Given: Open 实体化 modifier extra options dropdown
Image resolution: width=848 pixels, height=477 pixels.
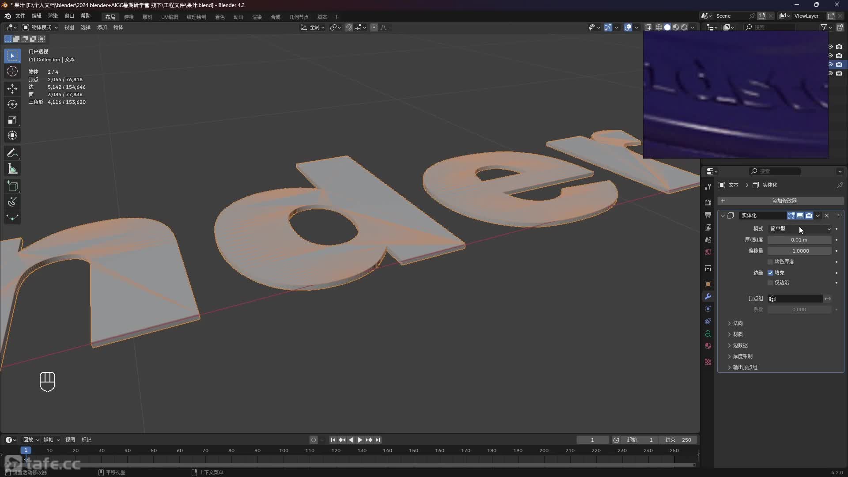Looking at the screenshot, I should click(818, 216).
